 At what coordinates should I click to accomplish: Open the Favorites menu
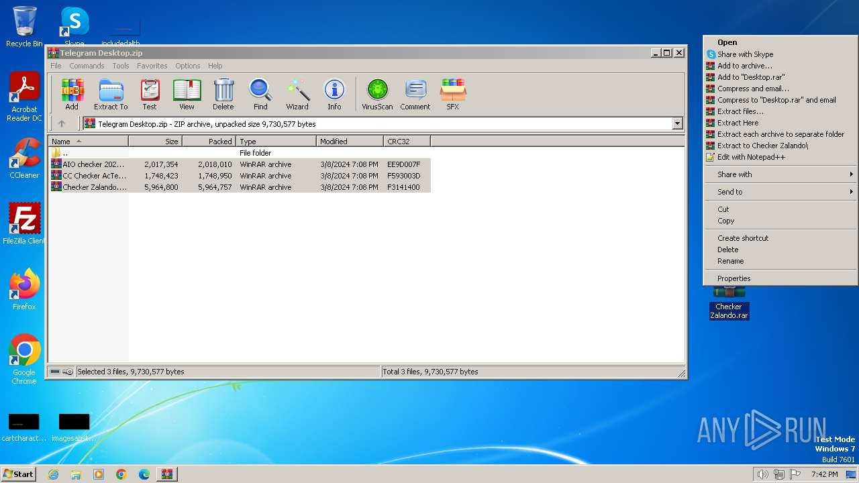152,66
